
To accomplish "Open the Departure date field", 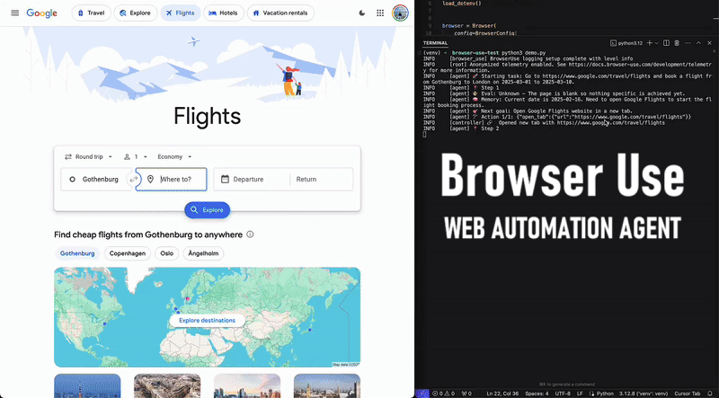I will pos(252,180).
